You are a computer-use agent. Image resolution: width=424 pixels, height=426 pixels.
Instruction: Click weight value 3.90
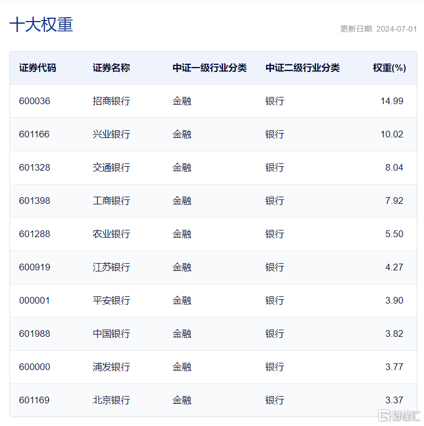394,300
